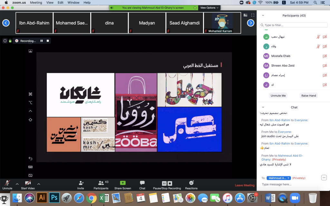Screen dimensions: 330x206
Task: Click Leave Meeting
Action: pos(245,185)
